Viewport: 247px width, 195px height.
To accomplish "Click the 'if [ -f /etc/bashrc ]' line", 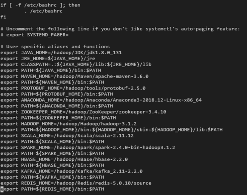I will coord(40,5).
